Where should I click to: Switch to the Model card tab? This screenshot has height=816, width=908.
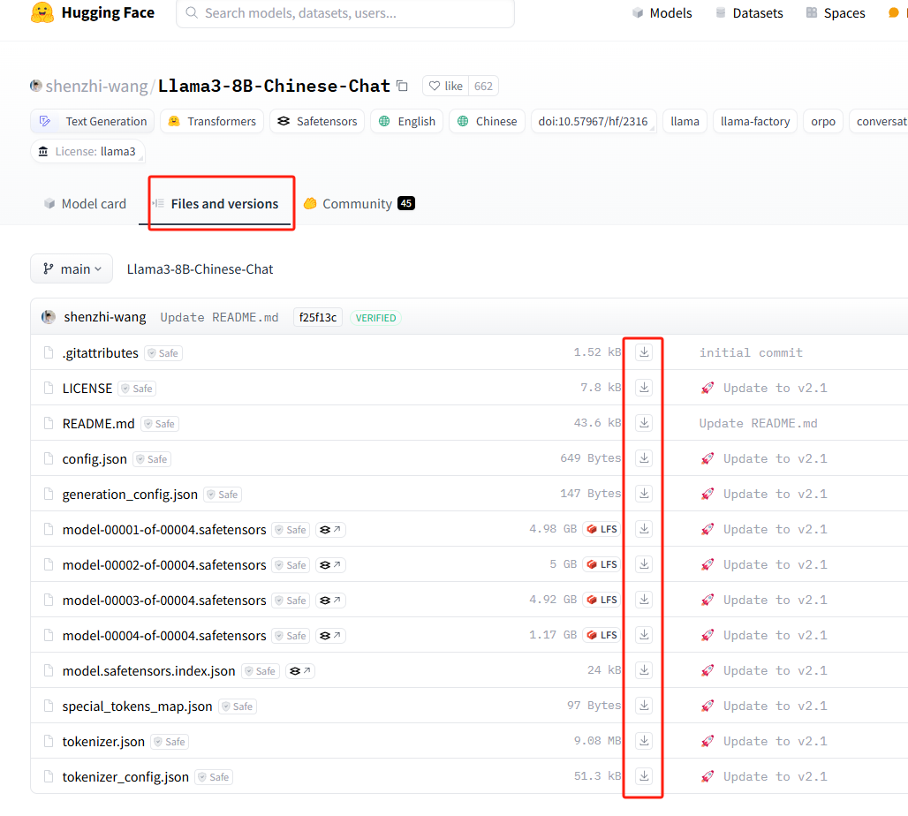tap(85, 204)
